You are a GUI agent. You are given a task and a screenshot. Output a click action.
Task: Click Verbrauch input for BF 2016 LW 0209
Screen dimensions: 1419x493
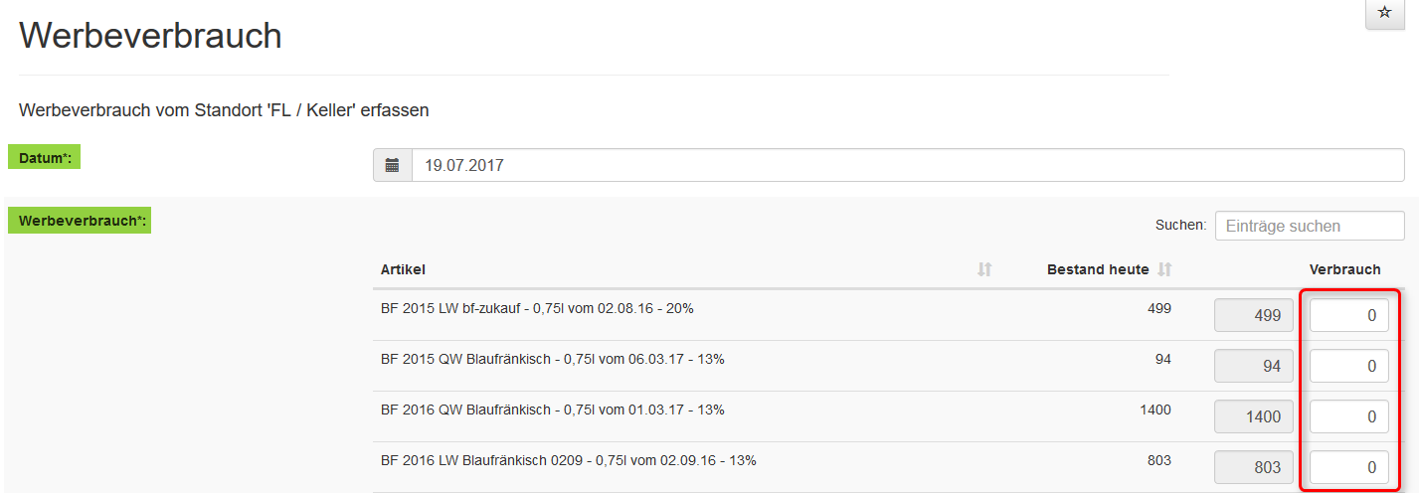click(x=1348, y=467)
